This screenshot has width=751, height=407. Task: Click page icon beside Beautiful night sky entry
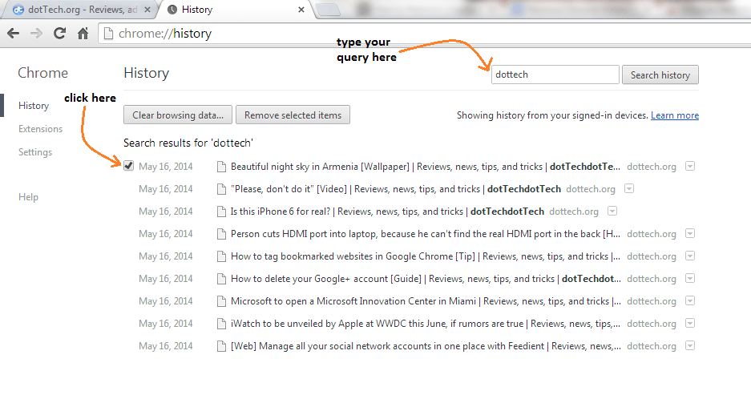coord(221,167)
